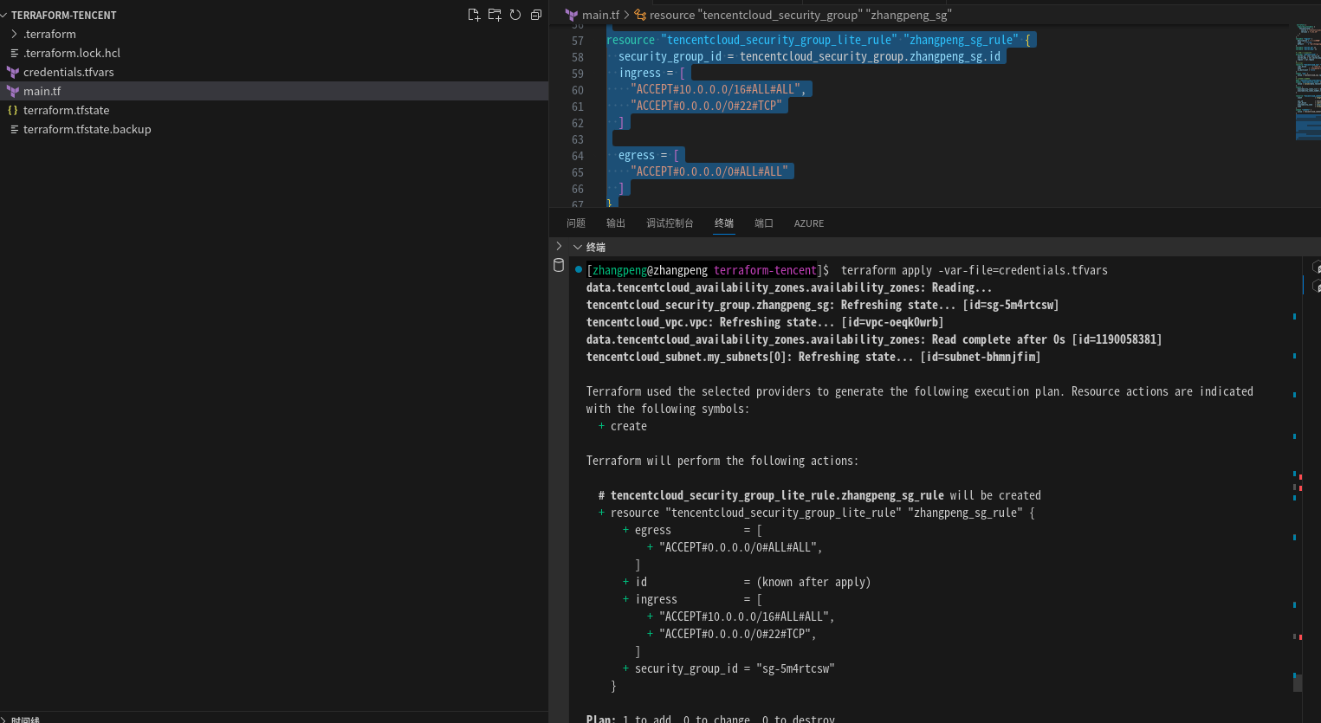Click the New File icon in explorer header

(474, 15)
